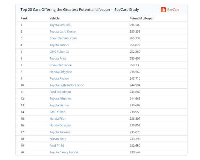Click the iSeeCars logo icon
Viewport: 200px width, 160px height.
(x=163, y=10)
